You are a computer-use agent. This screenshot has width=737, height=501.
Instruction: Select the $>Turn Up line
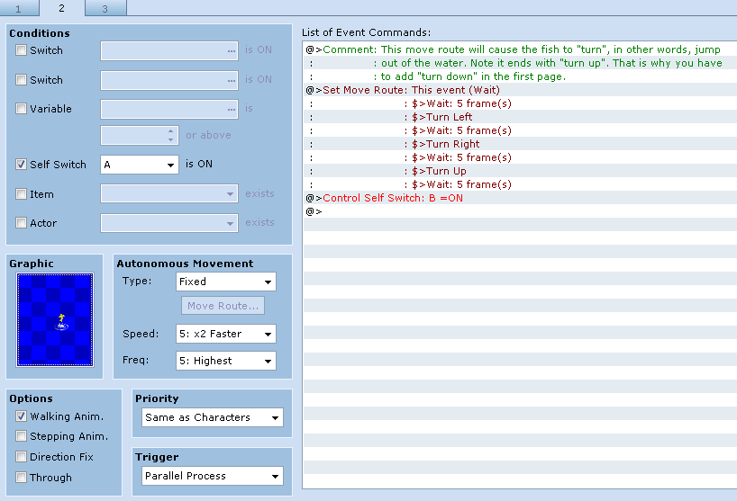tap(520, 171)
